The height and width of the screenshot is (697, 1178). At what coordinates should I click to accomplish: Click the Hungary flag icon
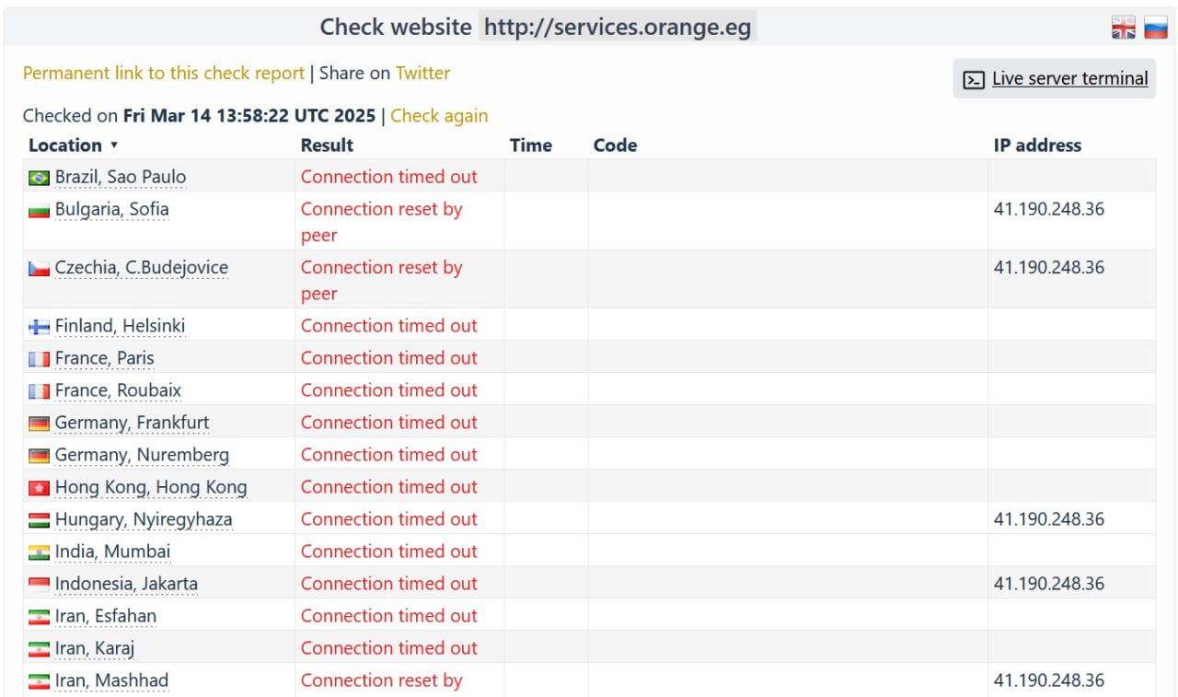[39, 520]
